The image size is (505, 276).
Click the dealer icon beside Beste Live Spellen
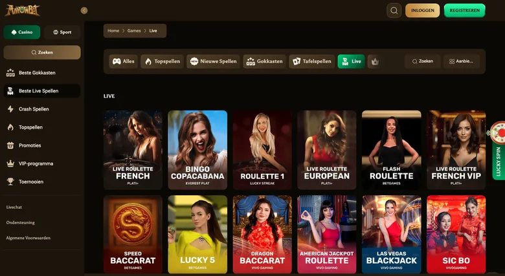click(10, 91)
